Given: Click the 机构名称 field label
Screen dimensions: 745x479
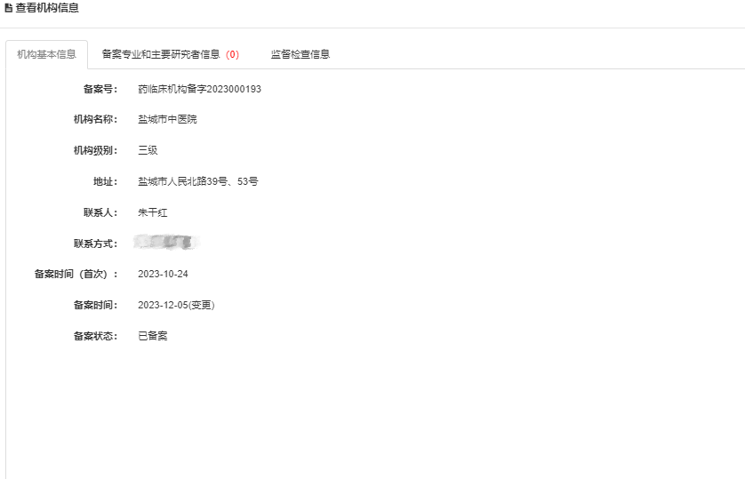Looking at the screenshot, I should point(95,119).
